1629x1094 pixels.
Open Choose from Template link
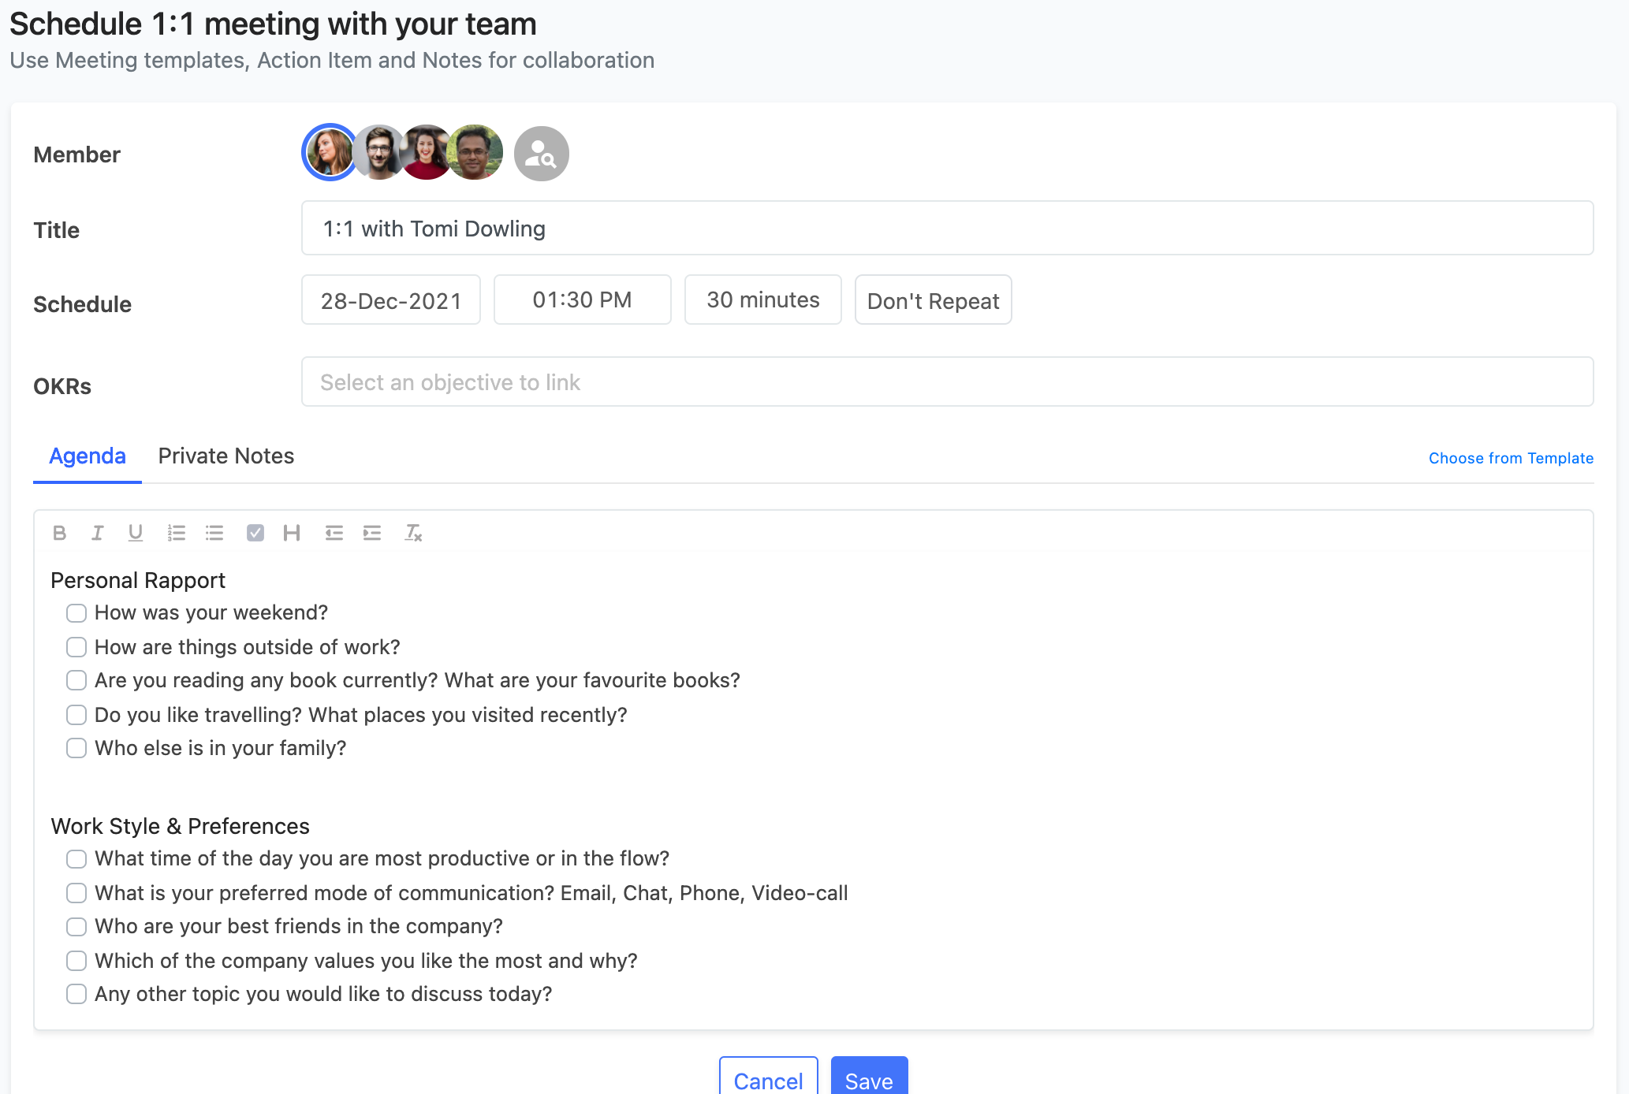tap(1511, 458)
